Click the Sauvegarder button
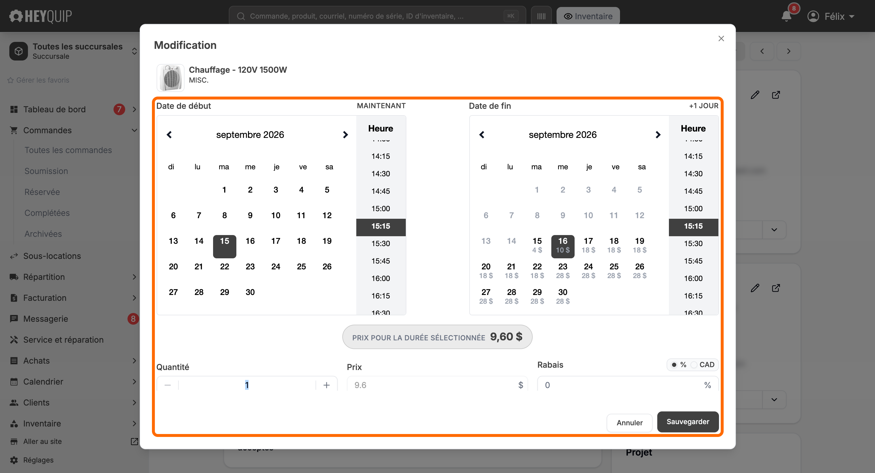 688,422
